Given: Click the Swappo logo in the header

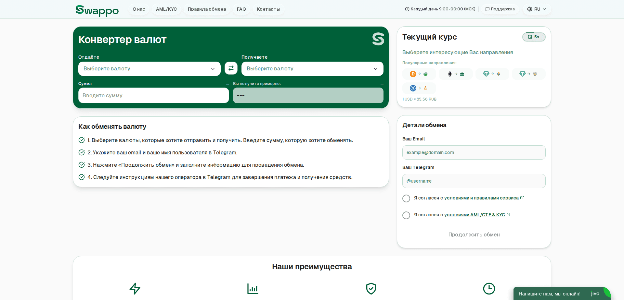Looking at the screenshot, I should point(97,10).
